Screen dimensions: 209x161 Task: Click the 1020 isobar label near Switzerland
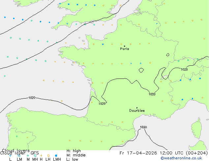click(x=184, y=69)
